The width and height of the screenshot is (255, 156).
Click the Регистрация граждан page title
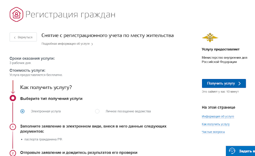pyautogui.click(x=71, y=15)
